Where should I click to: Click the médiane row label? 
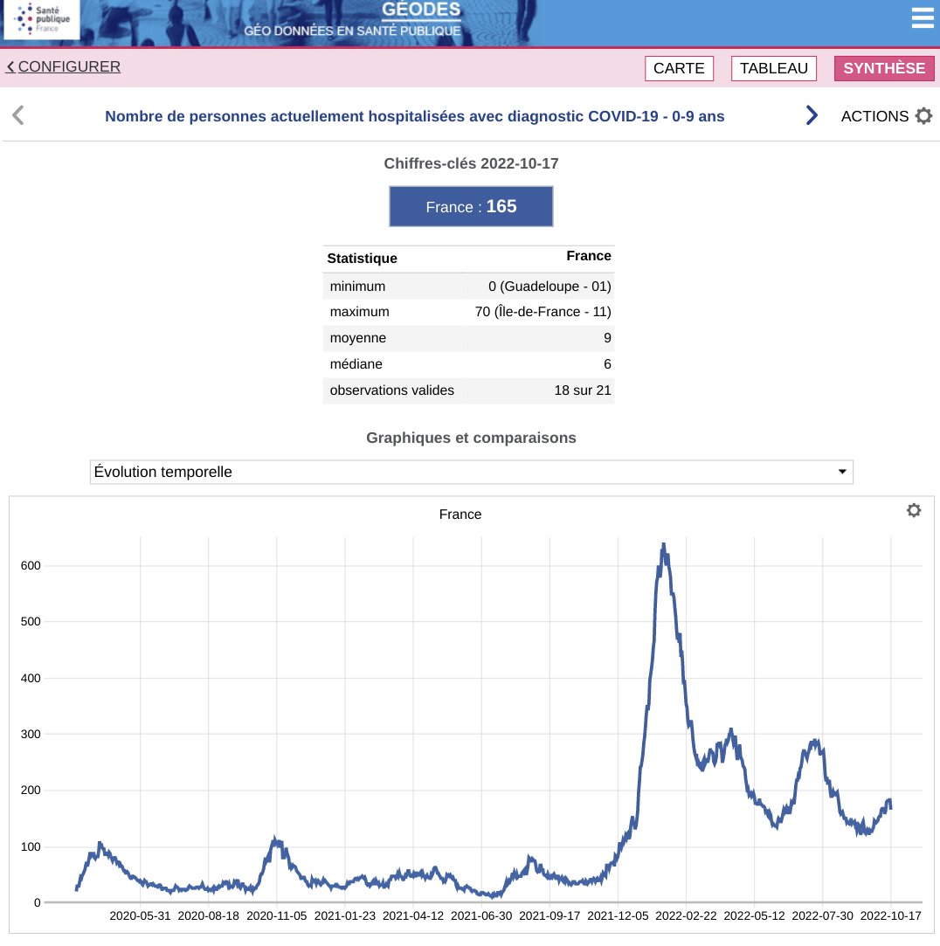click(x=356, y=363)
